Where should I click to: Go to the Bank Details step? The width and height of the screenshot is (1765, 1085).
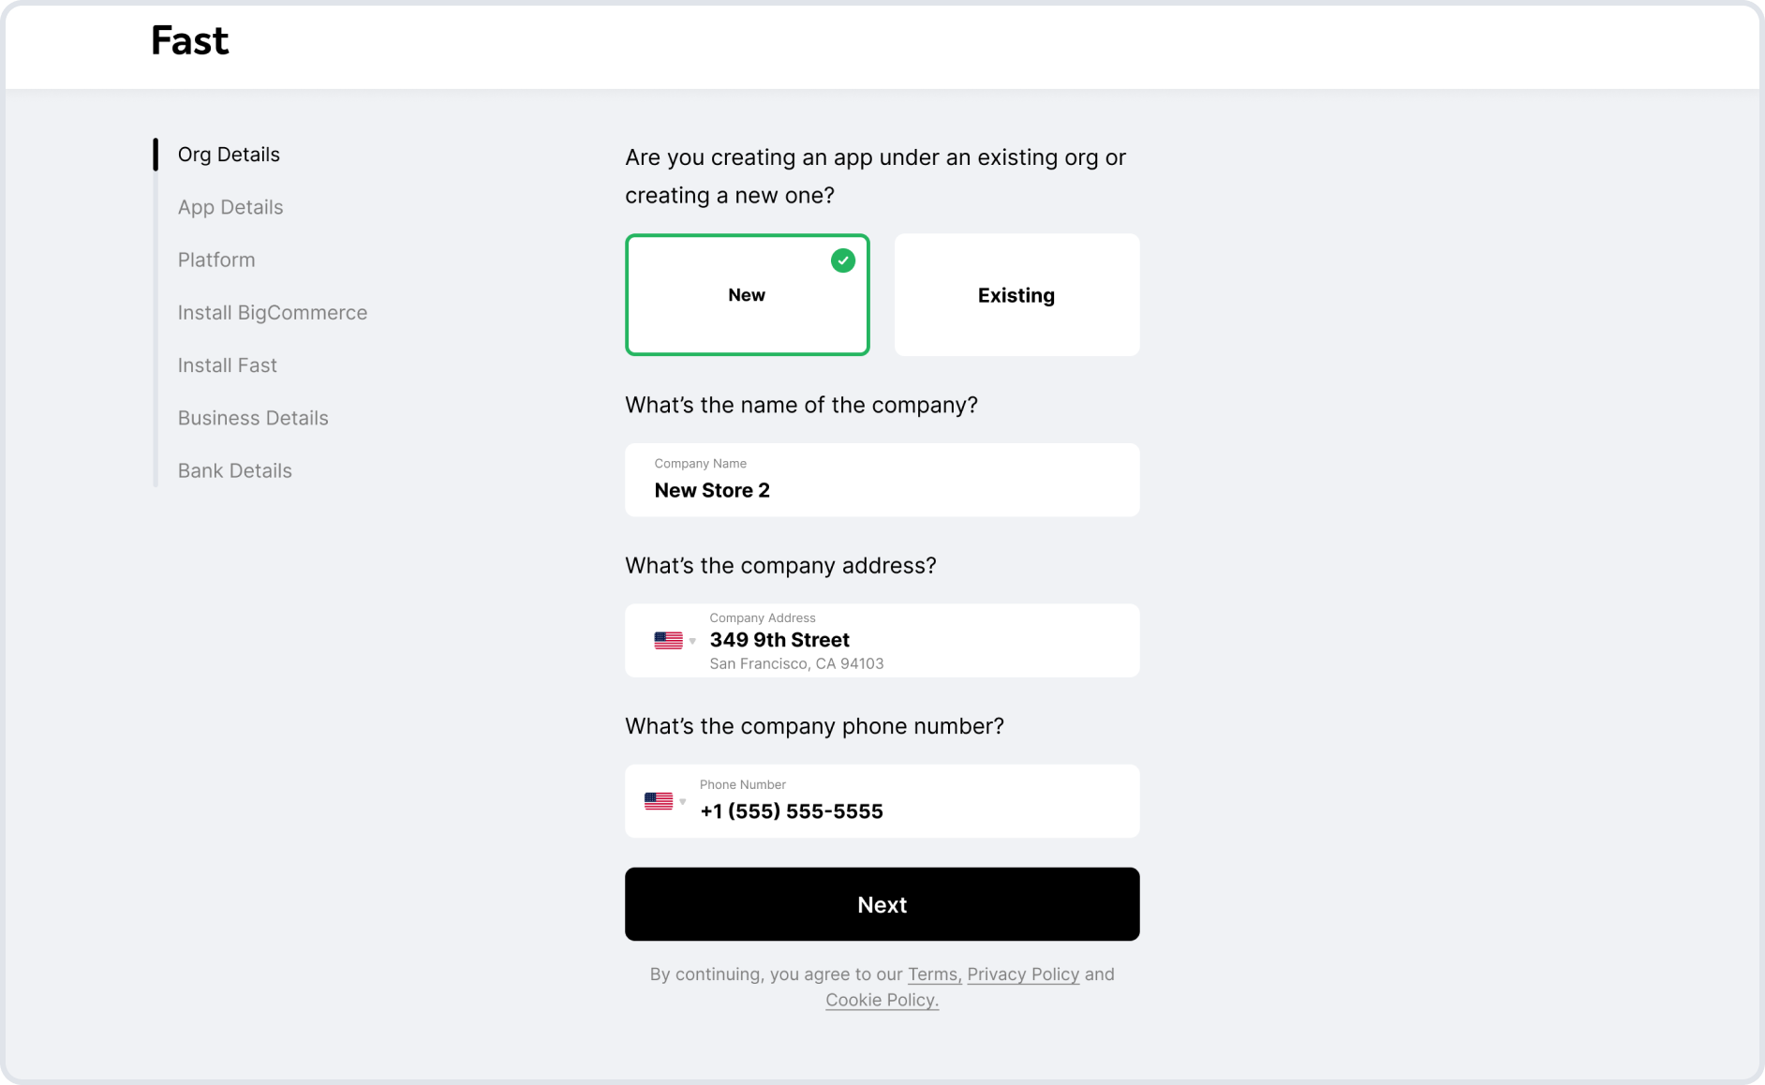click(x=235, y=470)
